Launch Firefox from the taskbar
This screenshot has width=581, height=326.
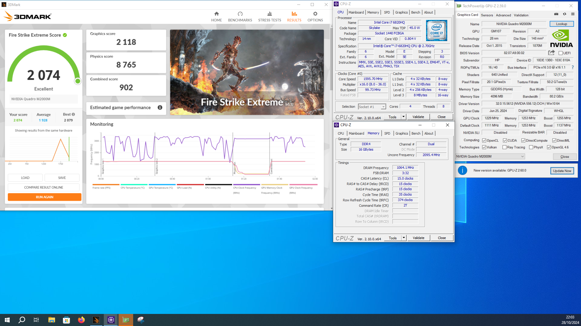tap(81, 320)
